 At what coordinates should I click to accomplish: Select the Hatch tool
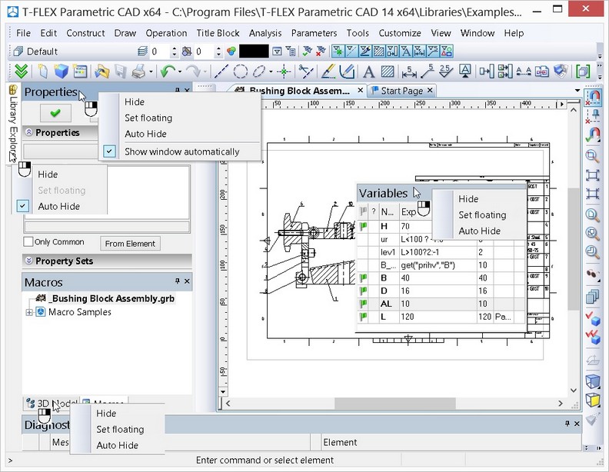[388, 71]
